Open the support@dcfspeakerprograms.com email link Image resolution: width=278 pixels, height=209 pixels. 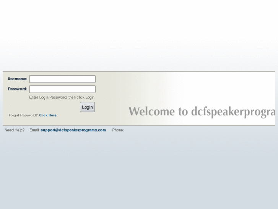click(73, 130)
